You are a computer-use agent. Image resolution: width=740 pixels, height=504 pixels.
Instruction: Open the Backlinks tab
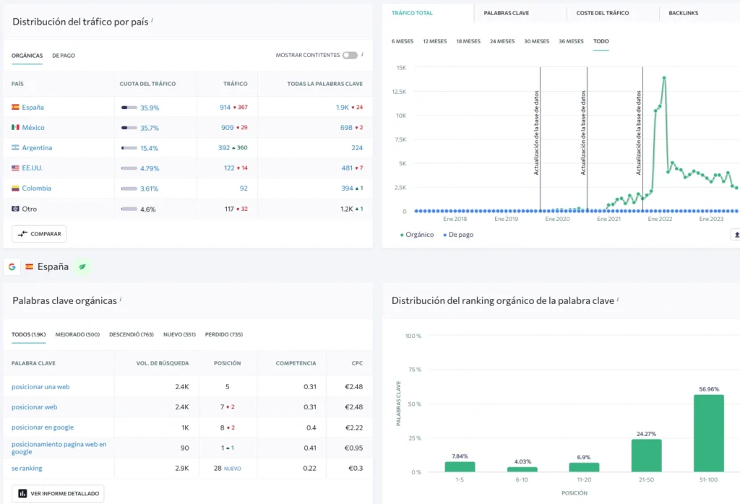[x=683, y=13]
